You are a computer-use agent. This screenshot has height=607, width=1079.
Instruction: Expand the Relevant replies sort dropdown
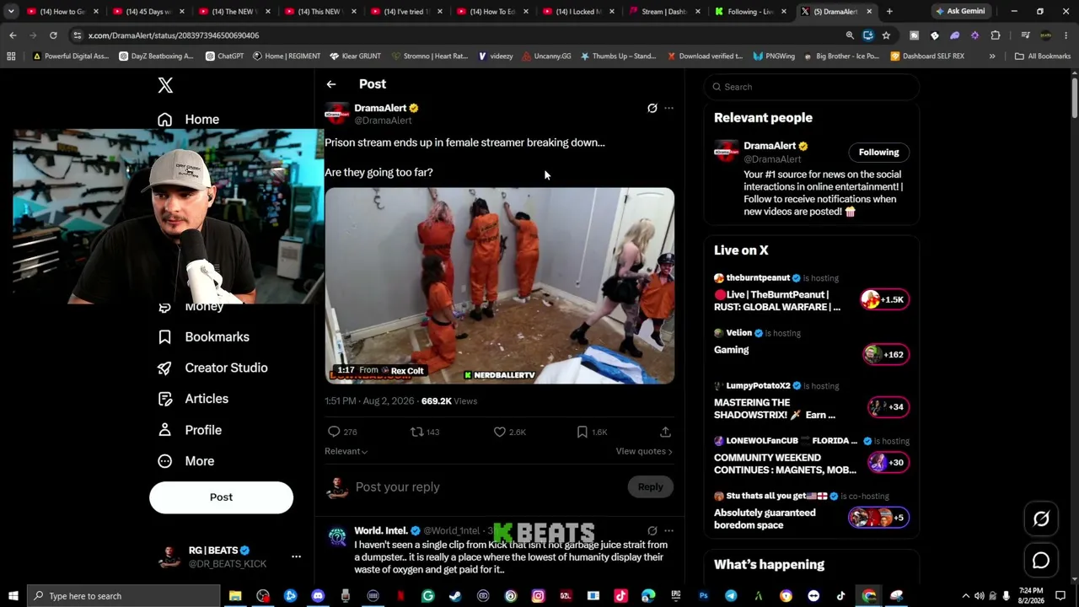[346, 451]
